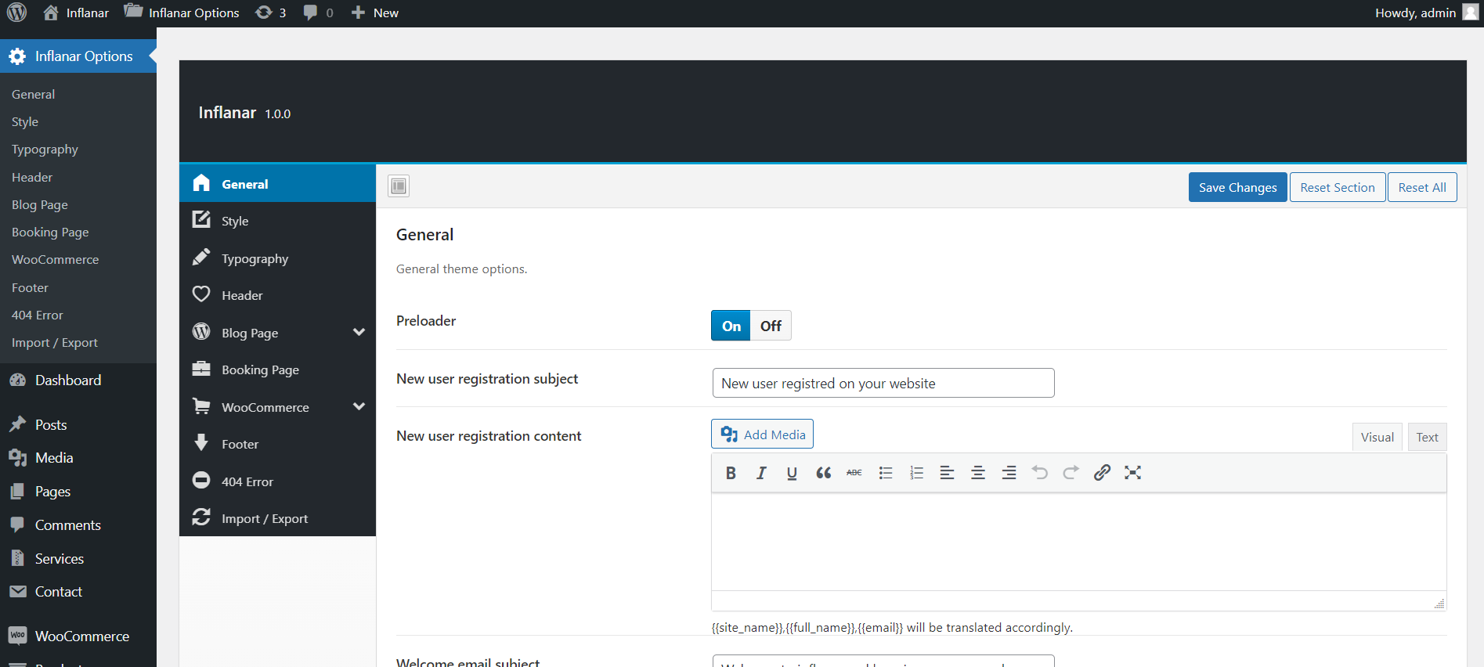This screenshot has width=1484, height=667.
Task: Switch editor to the Text tab
Action: 1427,437
